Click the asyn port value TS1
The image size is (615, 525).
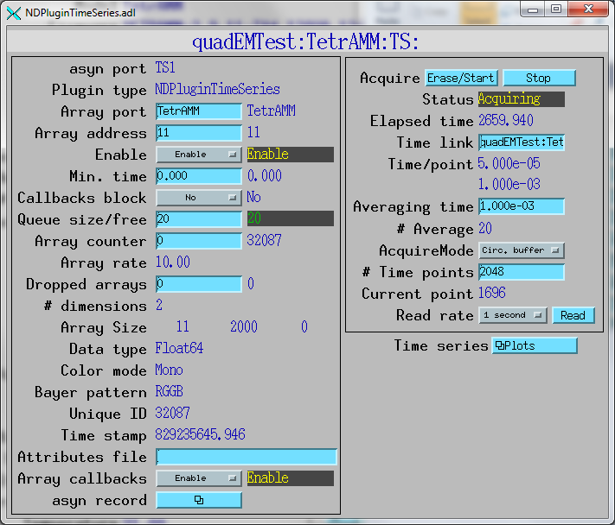point(165,67)
